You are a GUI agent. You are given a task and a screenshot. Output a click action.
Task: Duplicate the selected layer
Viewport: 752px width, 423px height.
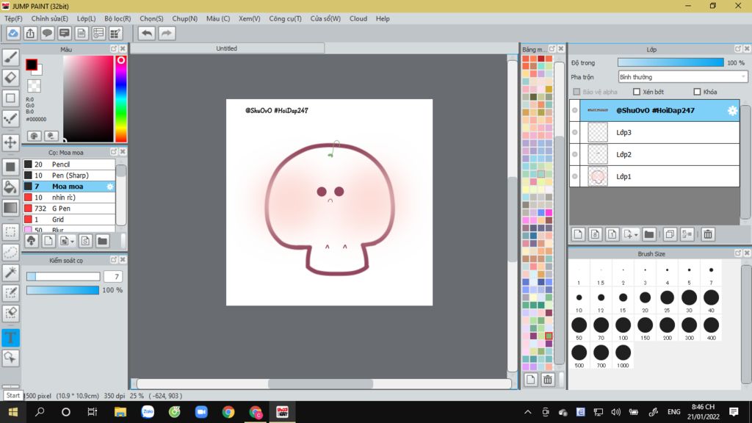coord(670,234)
